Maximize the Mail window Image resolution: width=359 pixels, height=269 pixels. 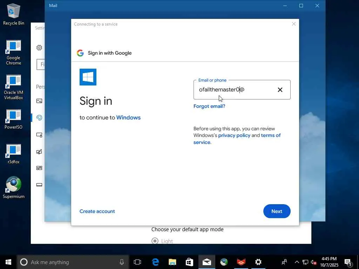[301, 6]
